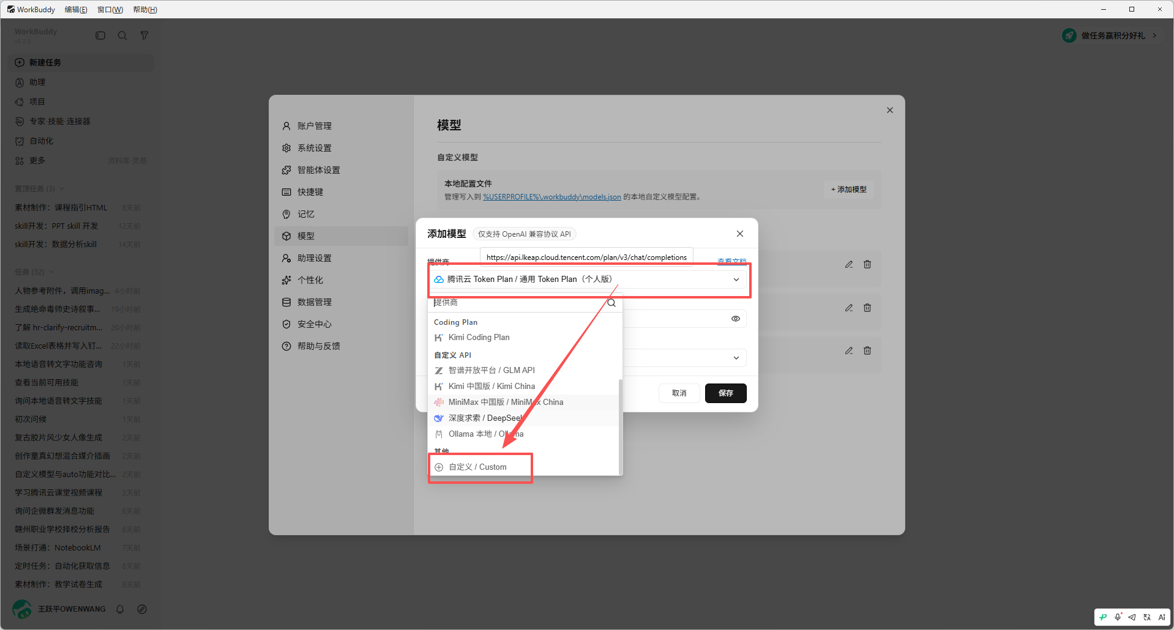
Task: Edit the third custom model entry
Action: [x=849, y=350]
